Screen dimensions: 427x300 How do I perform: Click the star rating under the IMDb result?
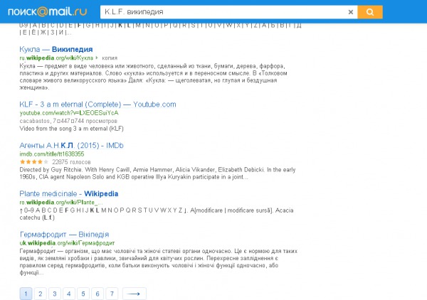(x=34, y=162)
